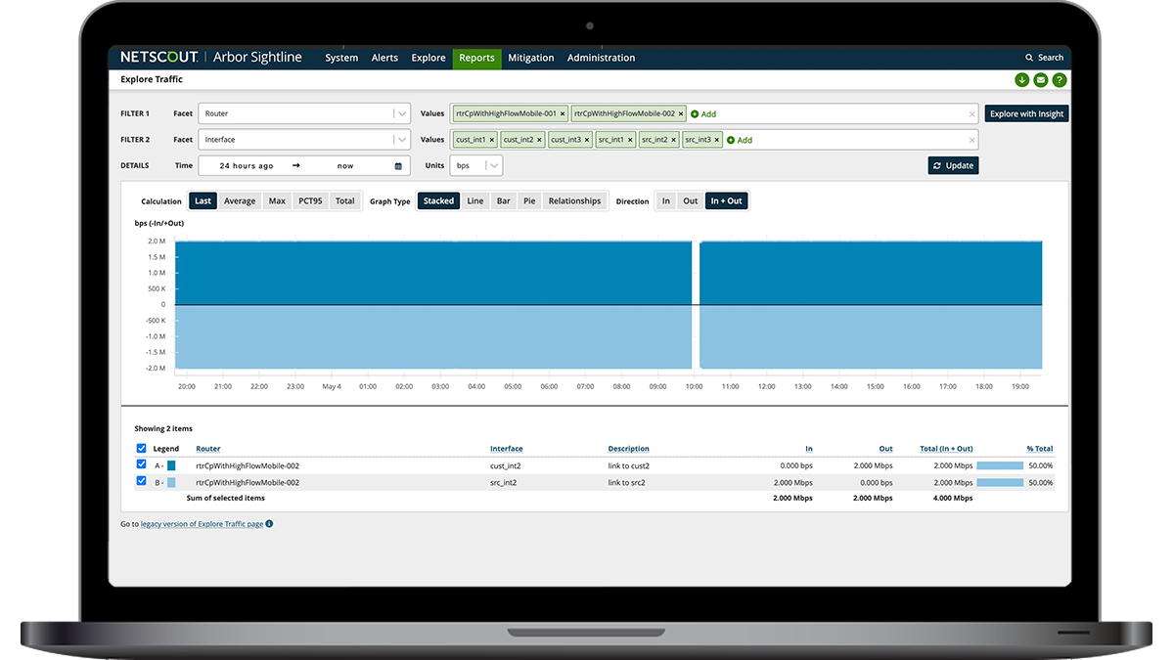Uncheck row A for rtrCpWithHighFlowMobile-002
The image size is (1174, 660).
click(141, 463)
